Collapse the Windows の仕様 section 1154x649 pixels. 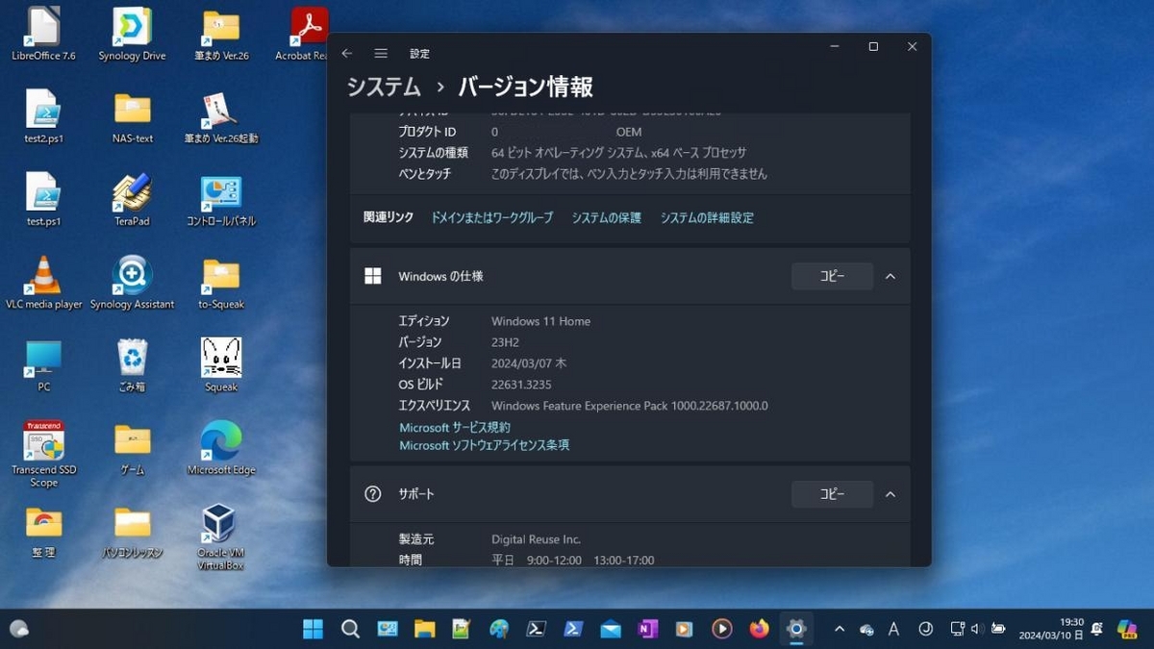coord(891,276)
